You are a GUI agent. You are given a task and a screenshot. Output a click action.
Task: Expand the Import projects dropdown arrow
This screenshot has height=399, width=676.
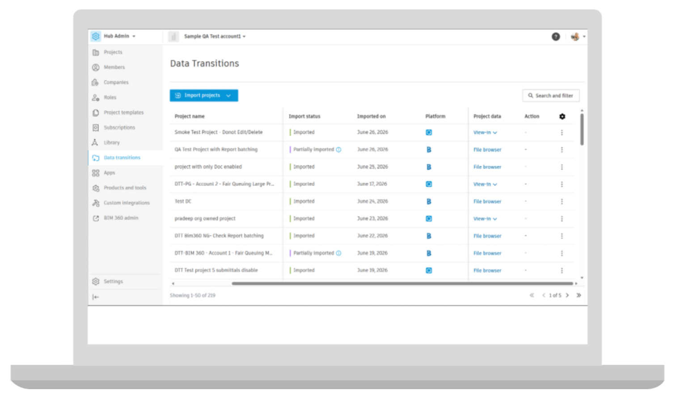pos(228,96)
